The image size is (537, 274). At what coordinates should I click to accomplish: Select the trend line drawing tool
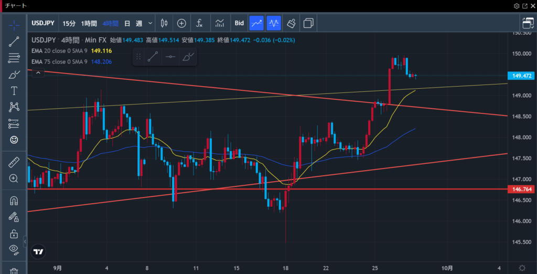pos(14,42)
